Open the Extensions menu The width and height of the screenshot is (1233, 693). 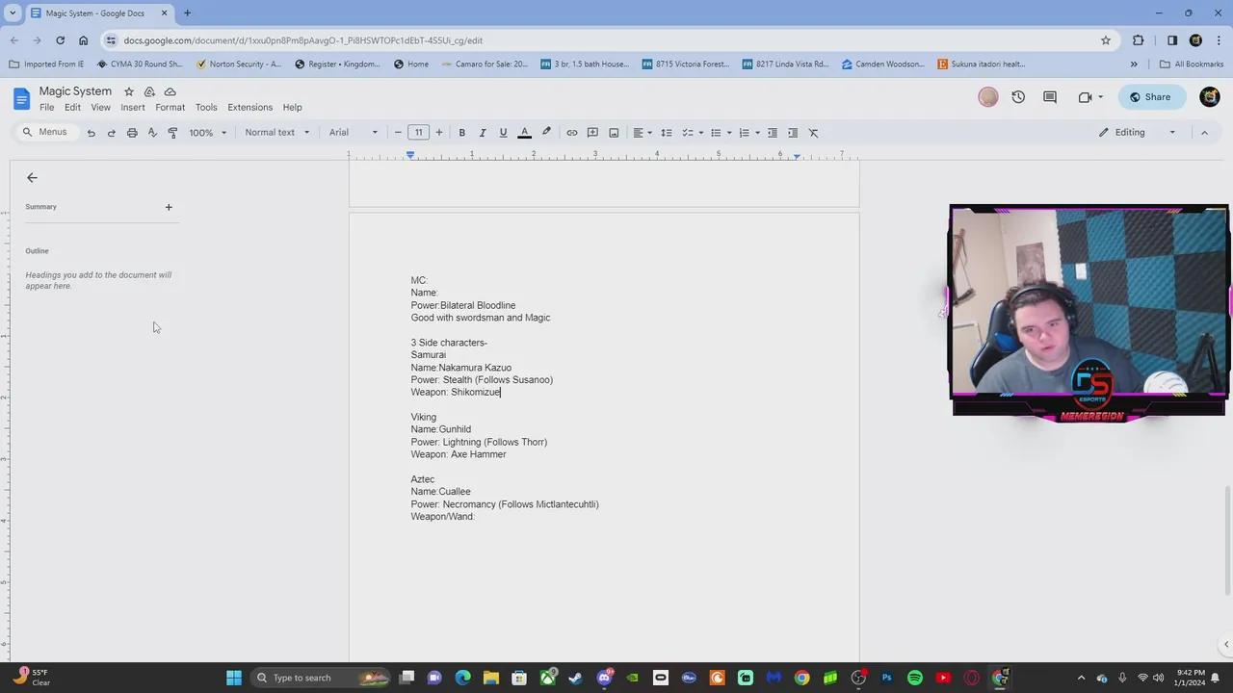click(x=249, y=107)
